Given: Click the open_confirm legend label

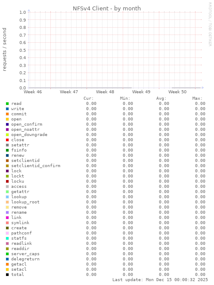Looking at the screenshot, I should (27, 124).
